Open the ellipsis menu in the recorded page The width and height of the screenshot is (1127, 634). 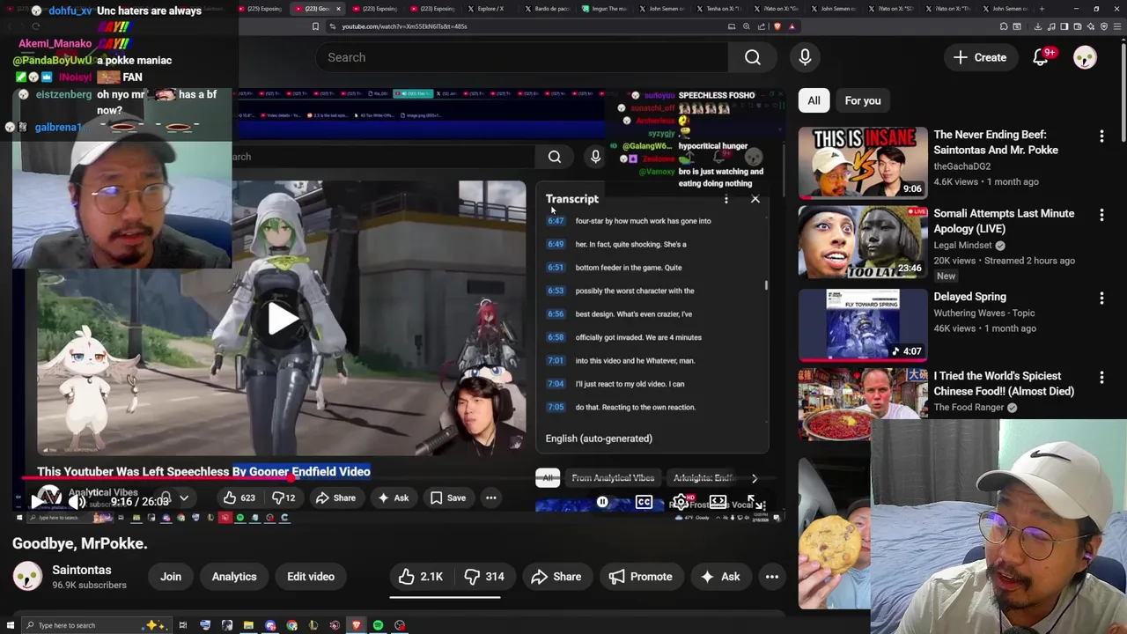491,498
